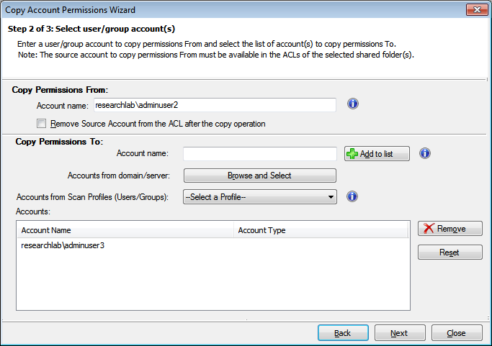Click info icon beside source Account name field
Screen dimensions: 492x346
[x=353, y=104]
